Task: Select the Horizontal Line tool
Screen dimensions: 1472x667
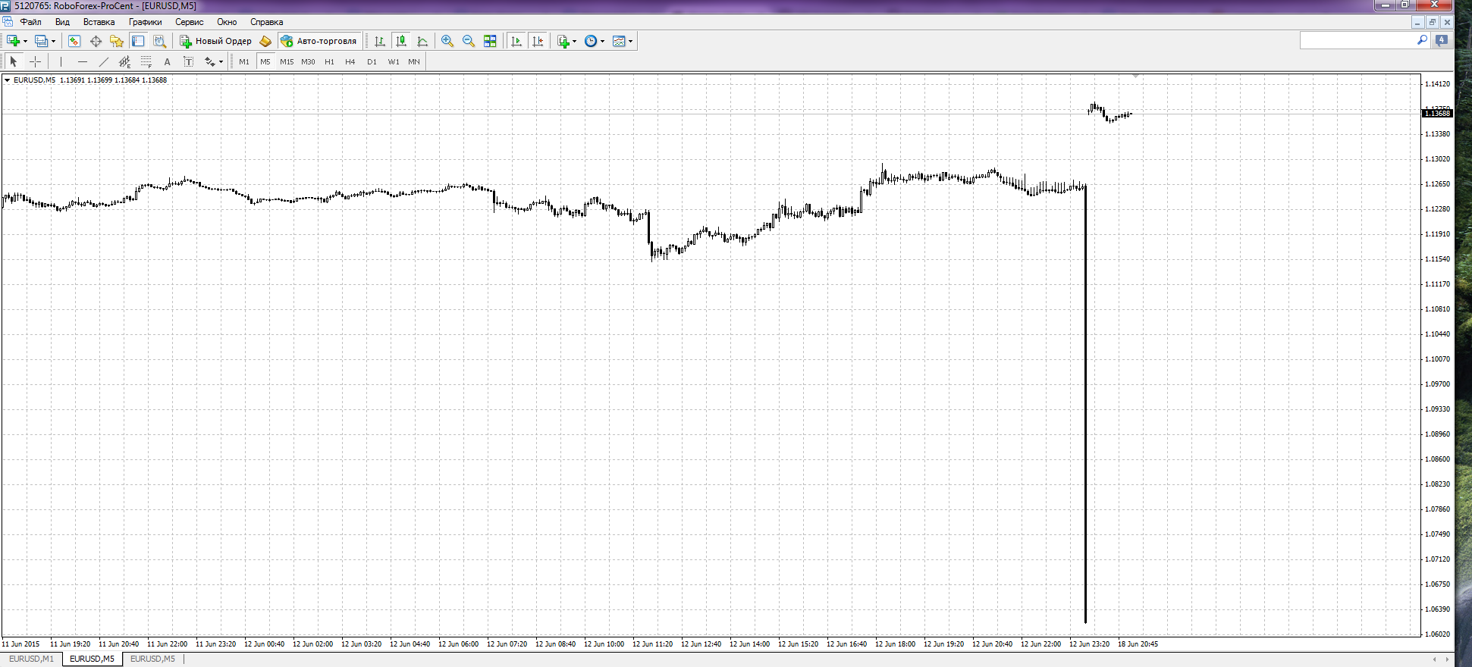Action: pyautogui.click(x=83, y=61)
